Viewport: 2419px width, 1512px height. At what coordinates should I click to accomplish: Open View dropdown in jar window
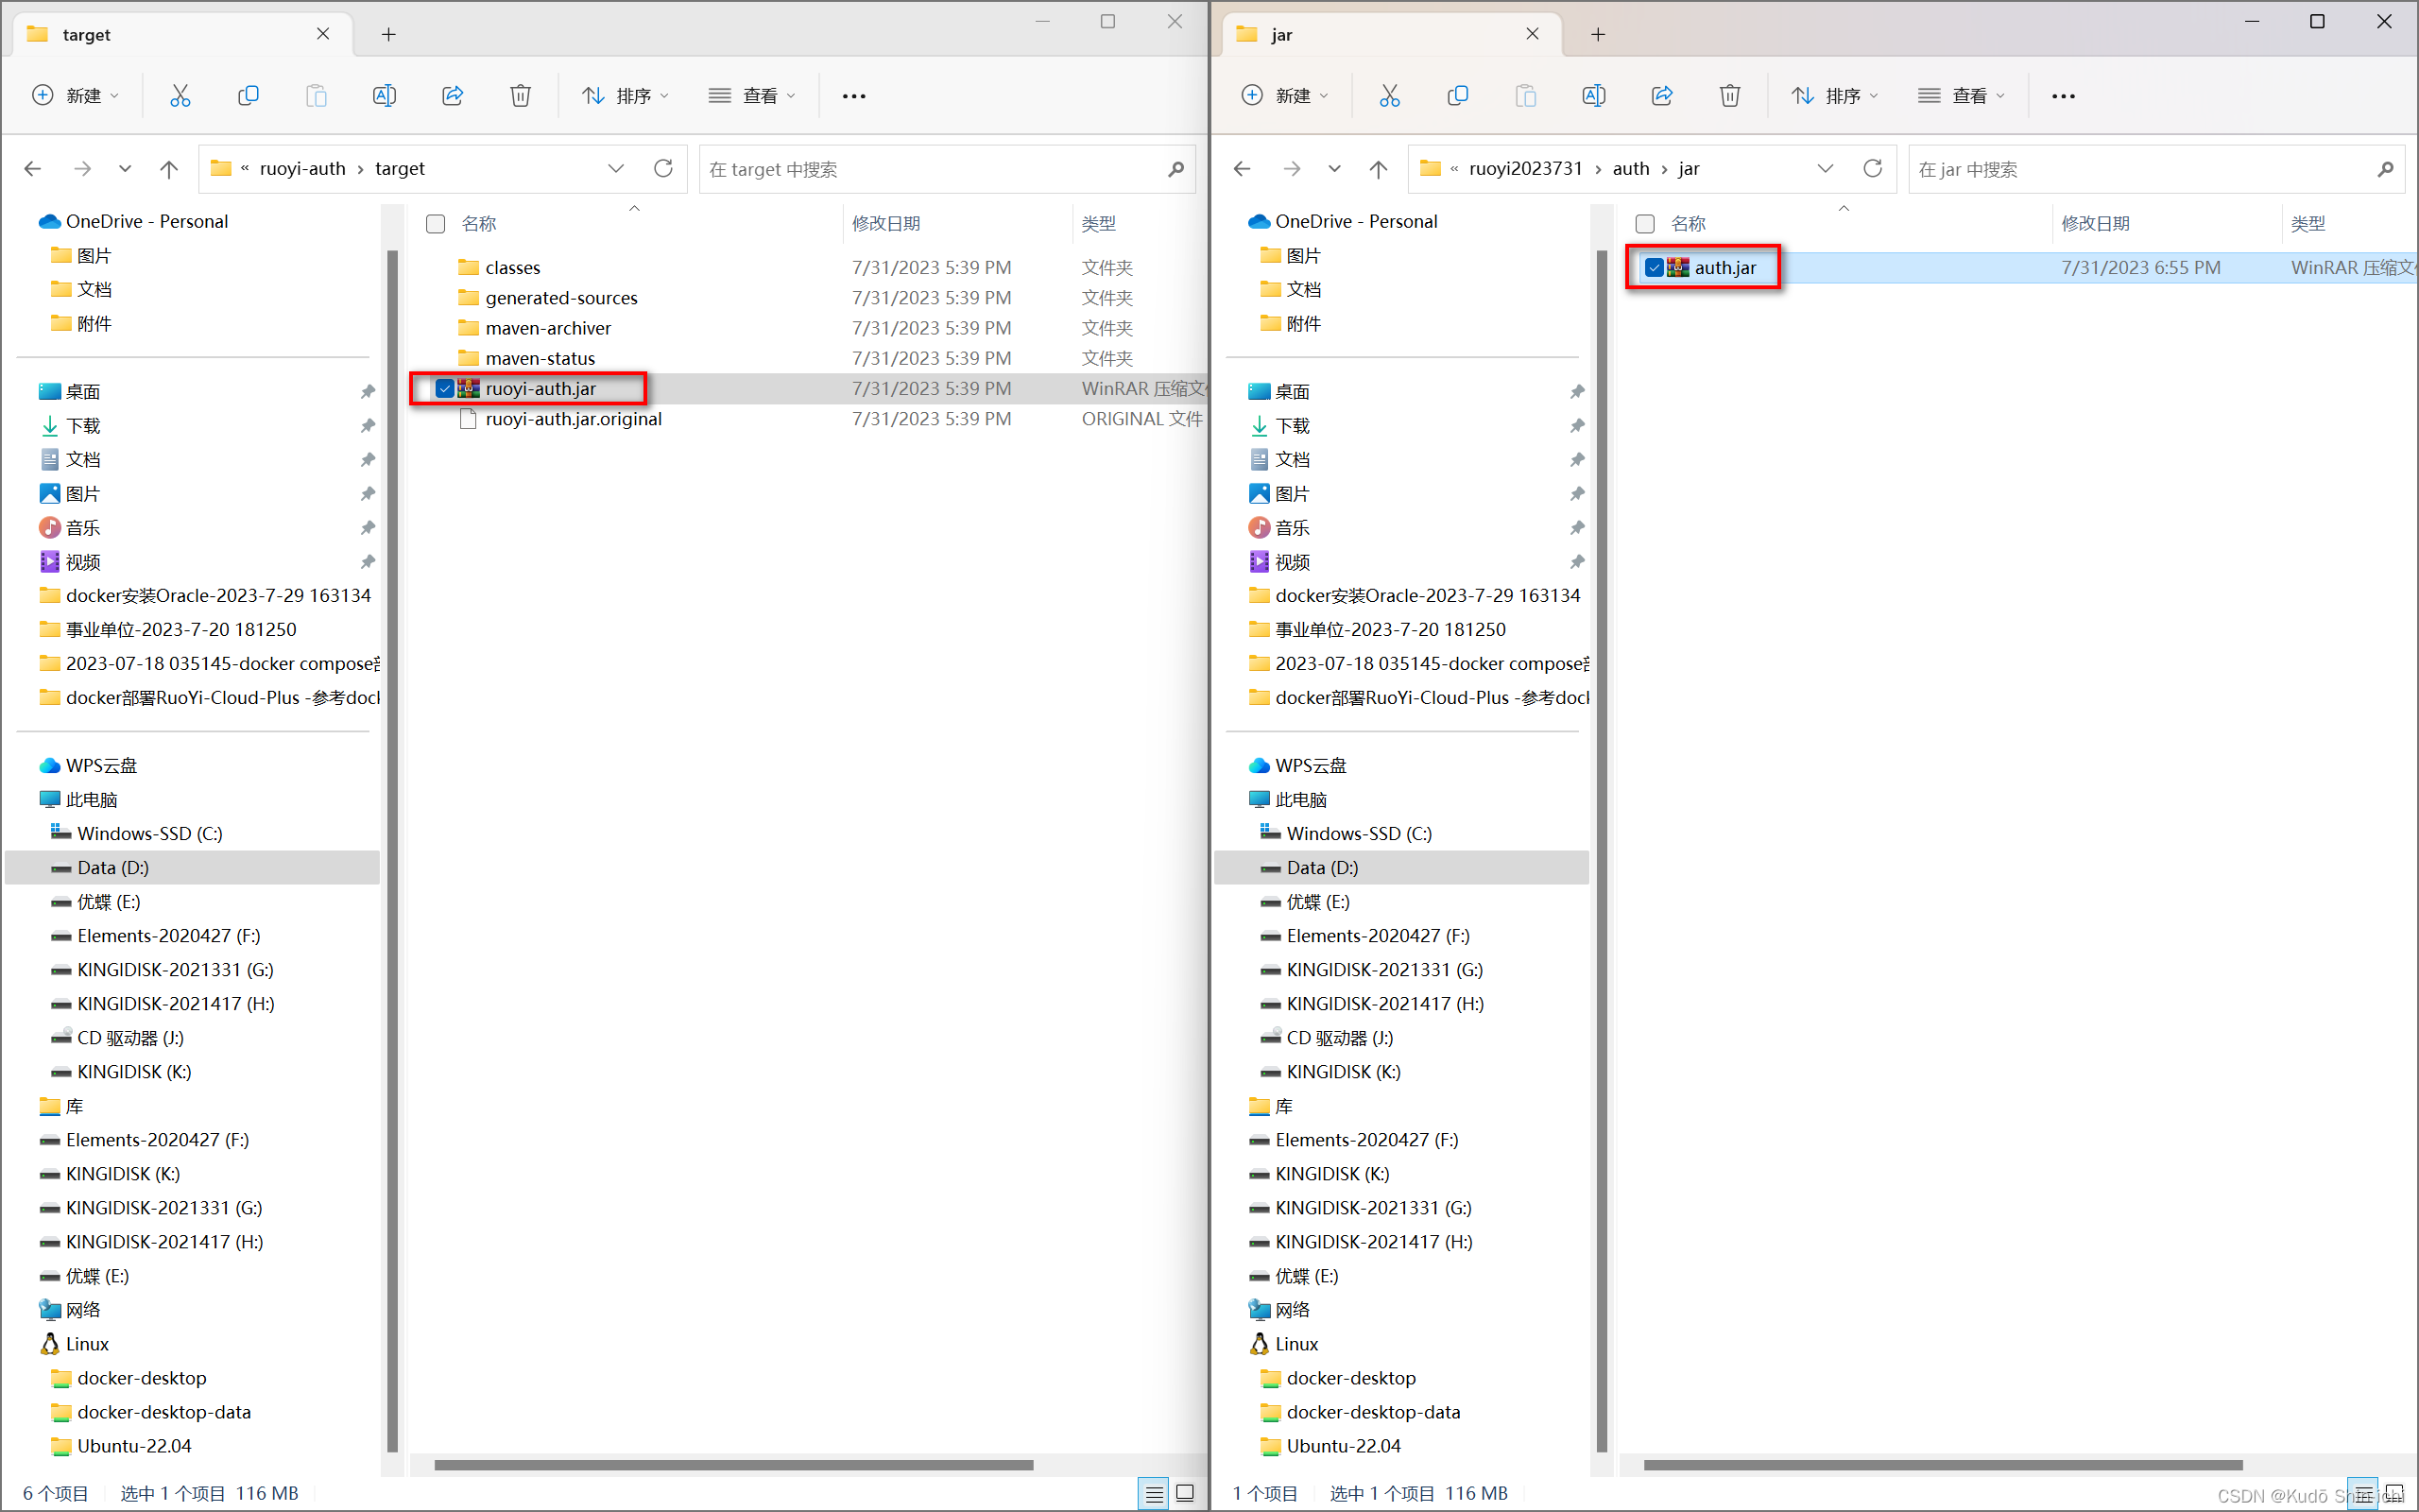pyautogui.click(x=1962, y=96)
